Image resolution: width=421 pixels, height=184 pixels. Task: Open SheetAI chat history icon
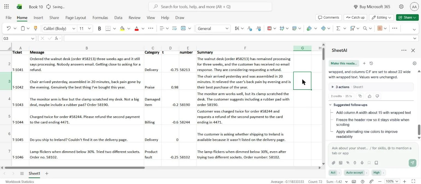coord(371,63)
